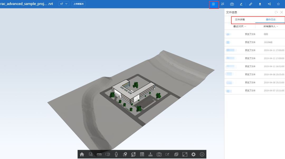The image size is (285, 159).
Task: Switch to the 文件详情 tab
Action: pos(240,20)
